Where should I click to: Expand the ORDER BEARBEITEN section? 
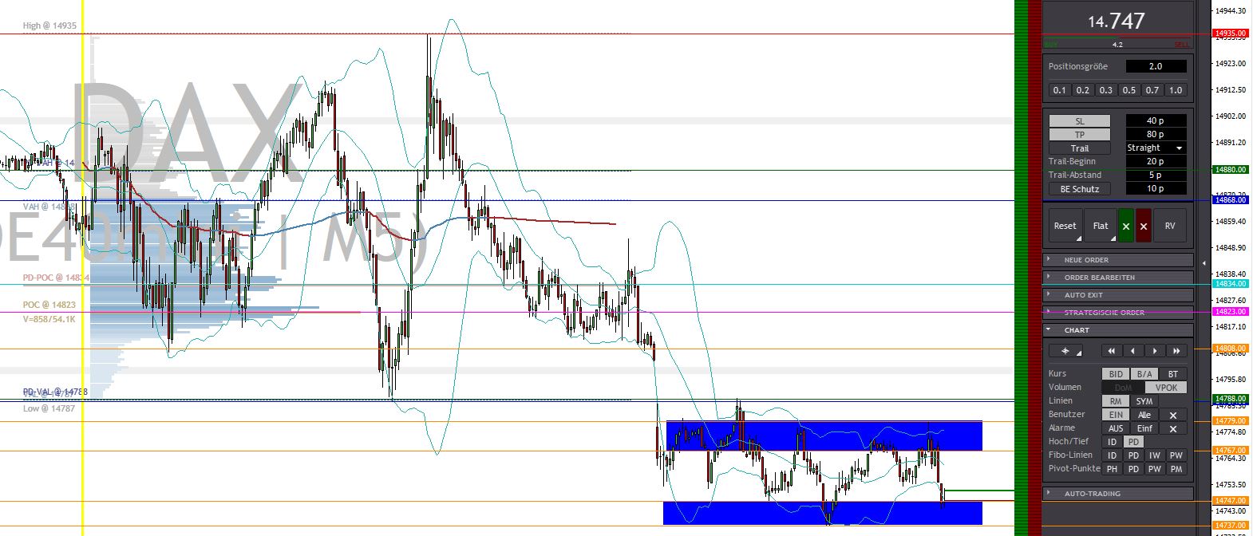pyautogui.click(x=1118, y=278)
